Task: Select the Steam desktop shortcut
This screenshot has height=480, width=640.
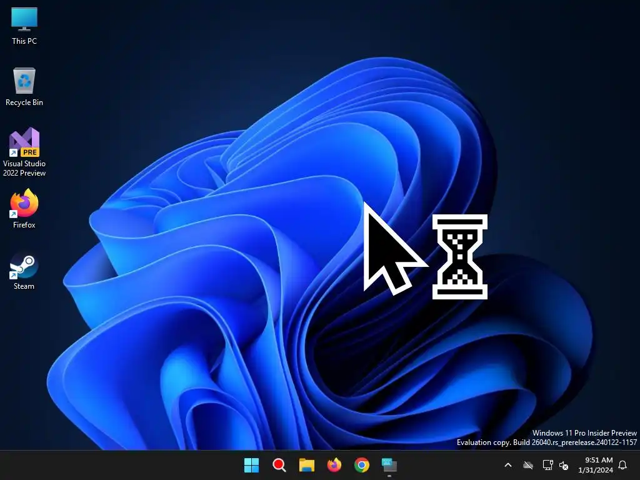Action: [24, 271]
